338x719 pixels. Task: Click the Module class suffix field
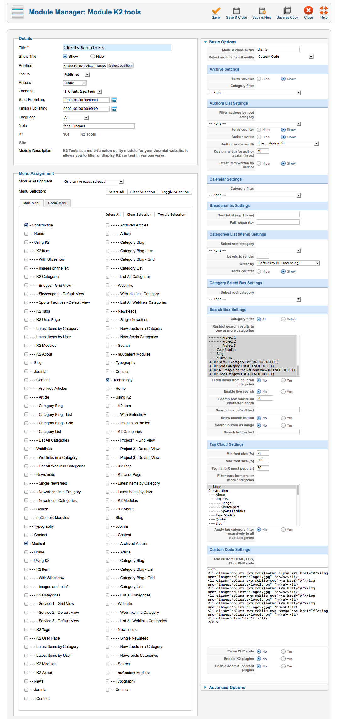(x=278, y=49)
